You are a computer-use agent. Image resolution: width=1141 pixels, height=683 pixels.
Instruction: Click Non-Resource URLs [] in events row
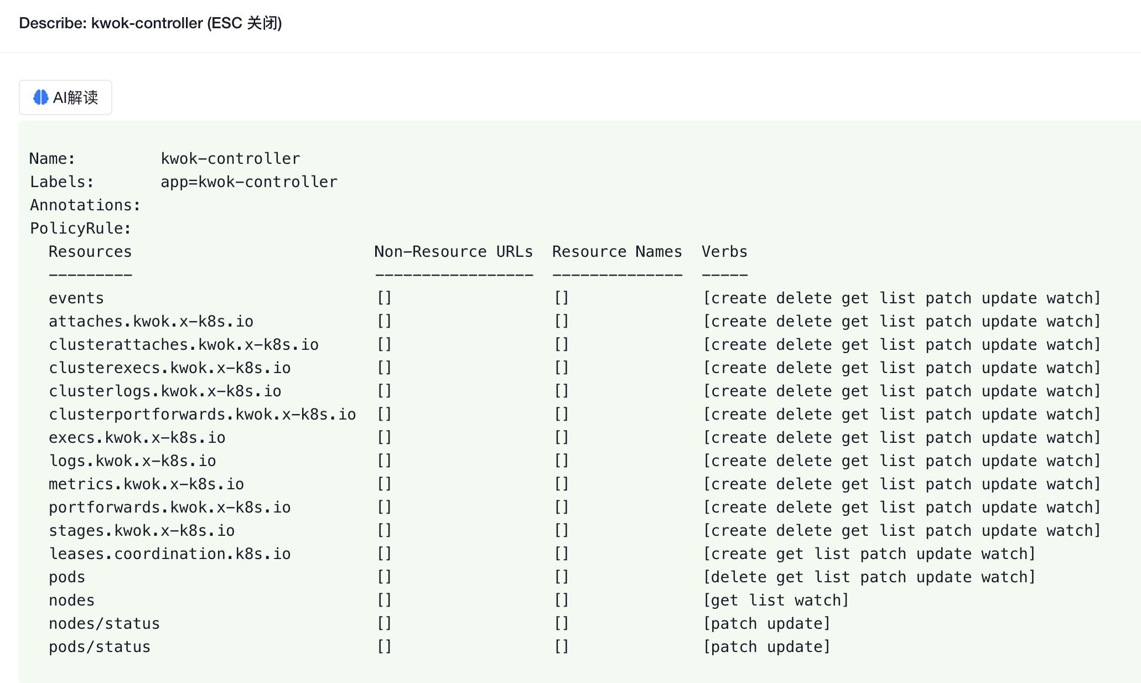[x=385, y=298]
